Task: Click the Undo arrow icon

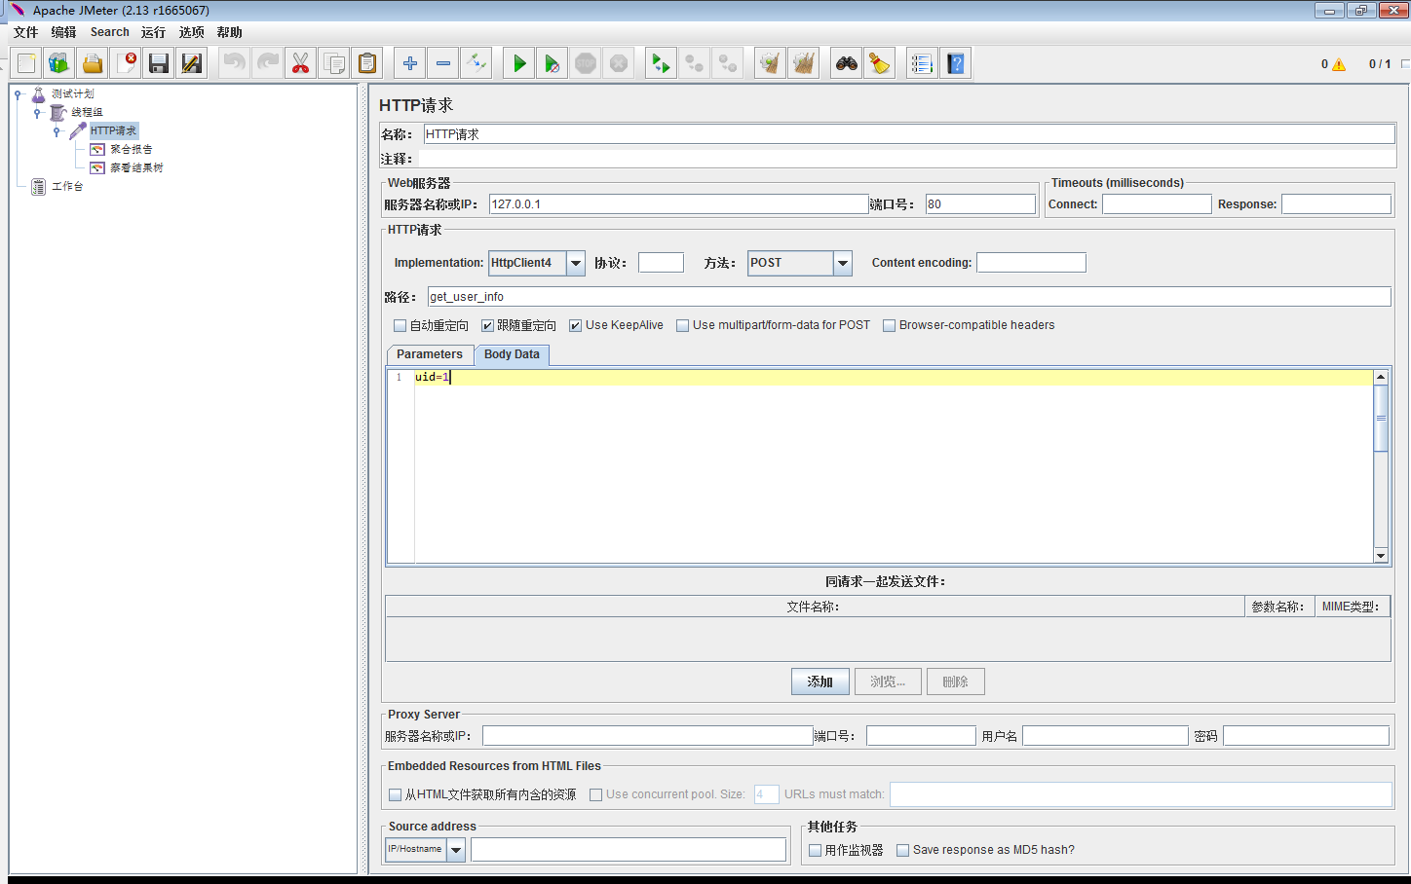Action: (x=234, y=63)
